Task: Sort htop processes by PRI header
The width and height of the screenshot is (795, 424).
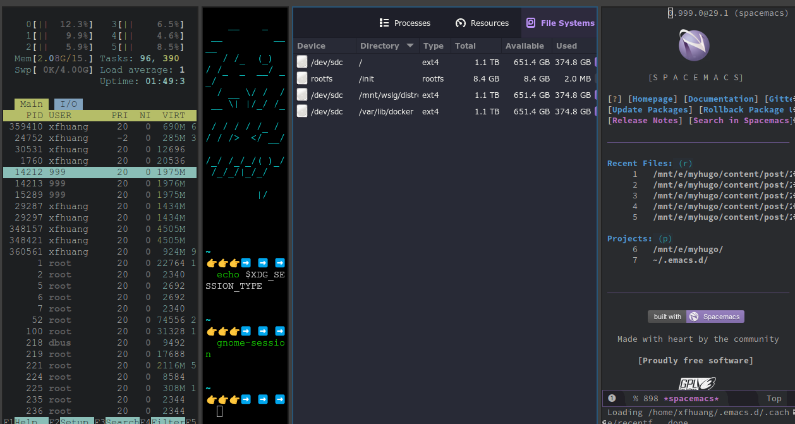Action: coord(119,116)
